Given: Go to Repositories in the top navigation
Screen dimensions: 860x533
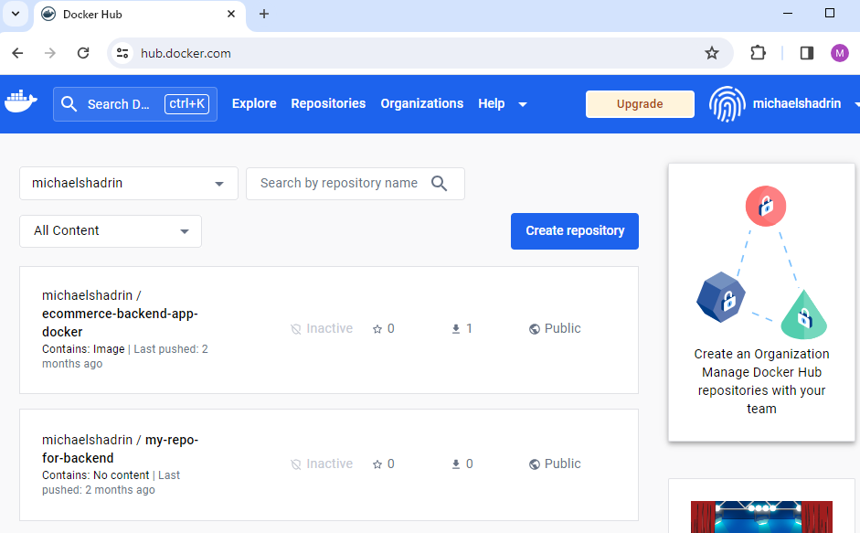Looking at the screenshot, I should 328,103.
